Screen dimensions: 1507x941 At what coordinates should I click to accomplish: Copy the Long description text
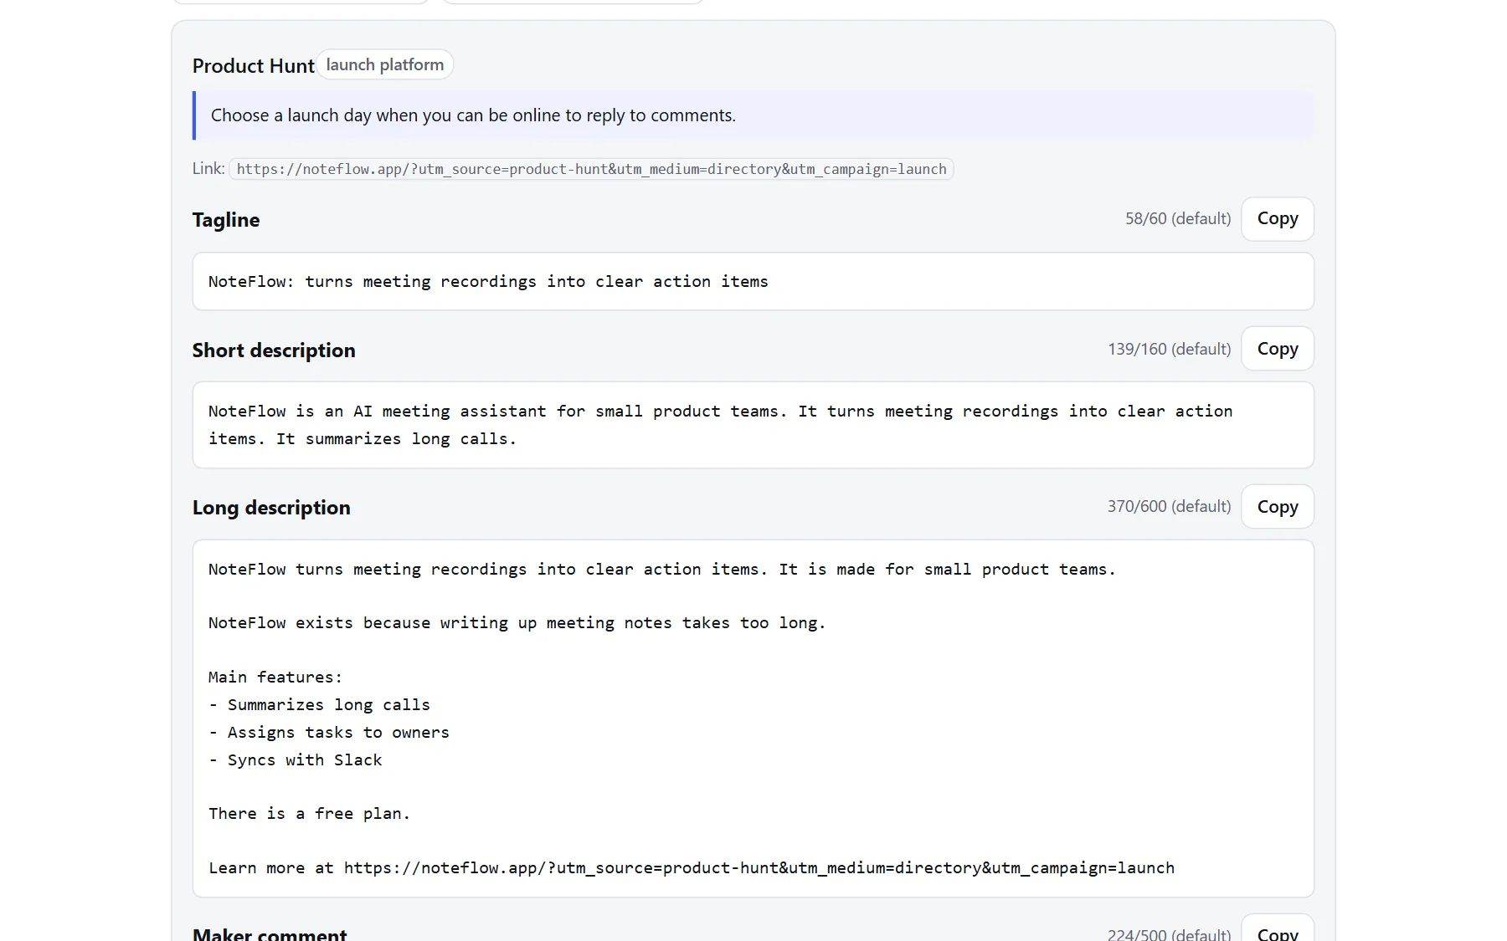pos(1277,507)
